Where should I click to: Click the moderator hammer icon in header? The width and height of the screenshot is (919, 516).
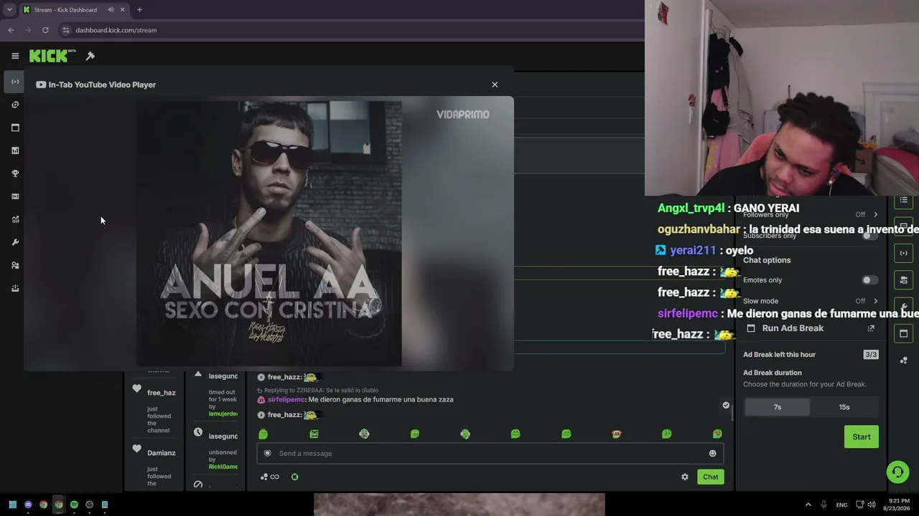coord(90,56)
